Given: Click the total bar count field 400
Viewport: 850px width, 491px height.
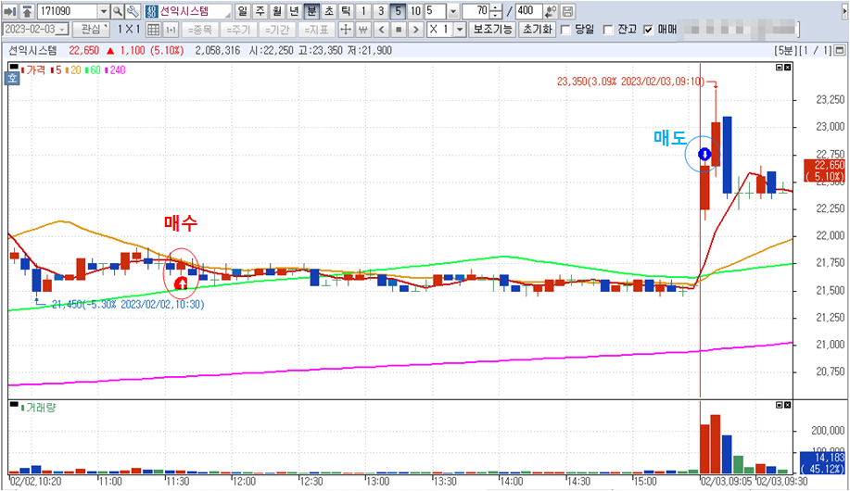Looking at the screenshot, I should (x=528, y=11).
